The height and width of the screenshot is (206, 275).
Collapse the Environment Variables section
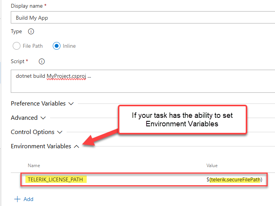point(45,146)
